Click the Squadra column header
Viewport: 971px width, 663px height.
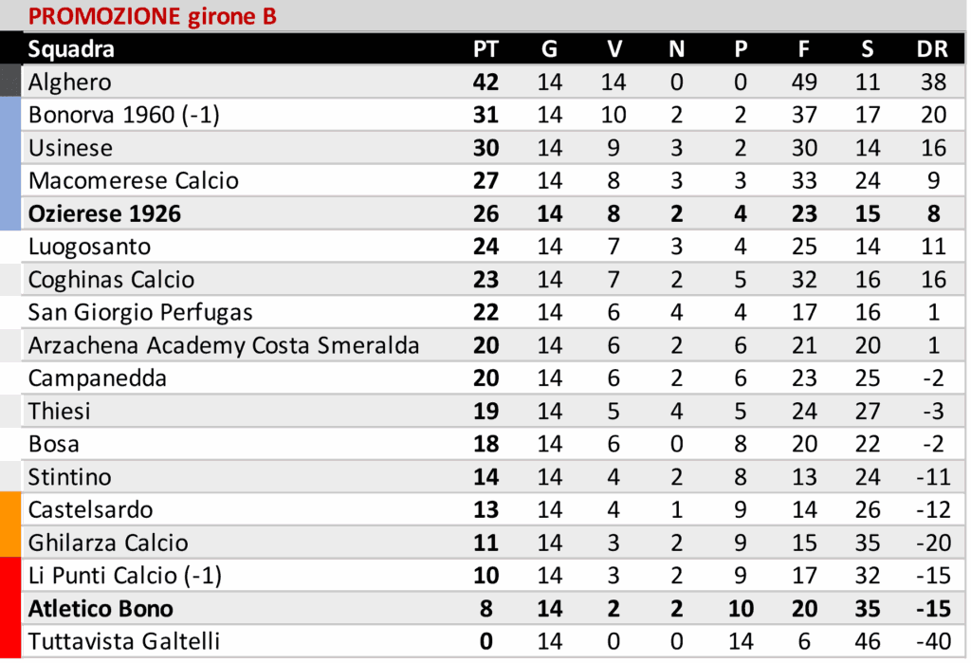click(71, 49)
